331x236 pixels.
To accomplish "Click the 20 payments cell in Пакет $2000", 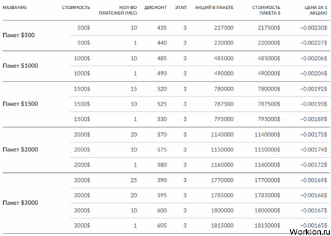I will (134, 135).
